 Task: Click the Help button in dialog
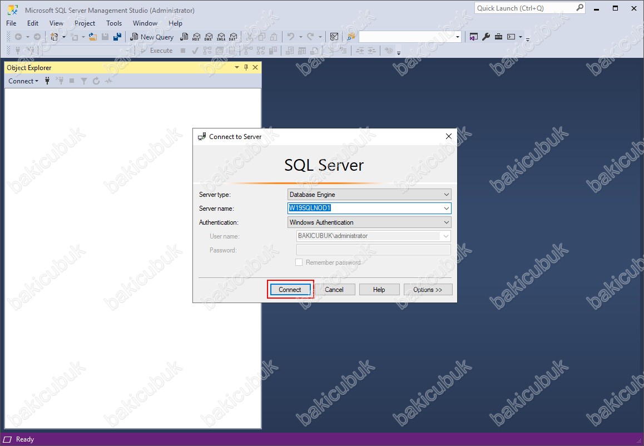click(379, 290)
